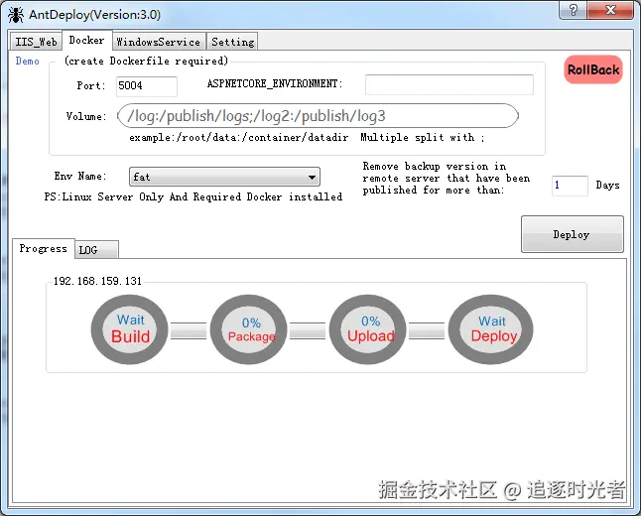Focus the Port input field
The width and height of the screenshot is (641, 516).
tap(146, 86)
